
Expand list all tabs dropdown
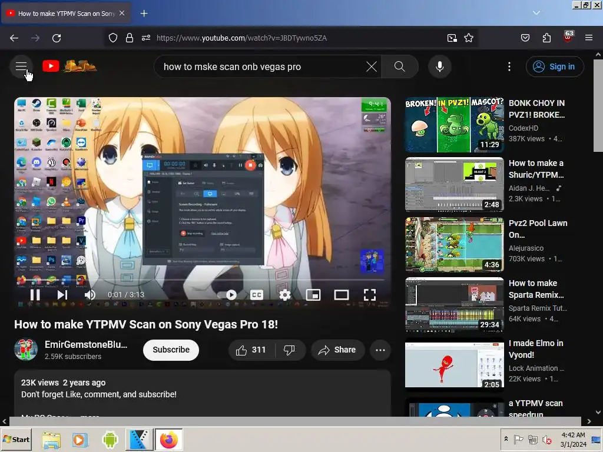[536, 13]
